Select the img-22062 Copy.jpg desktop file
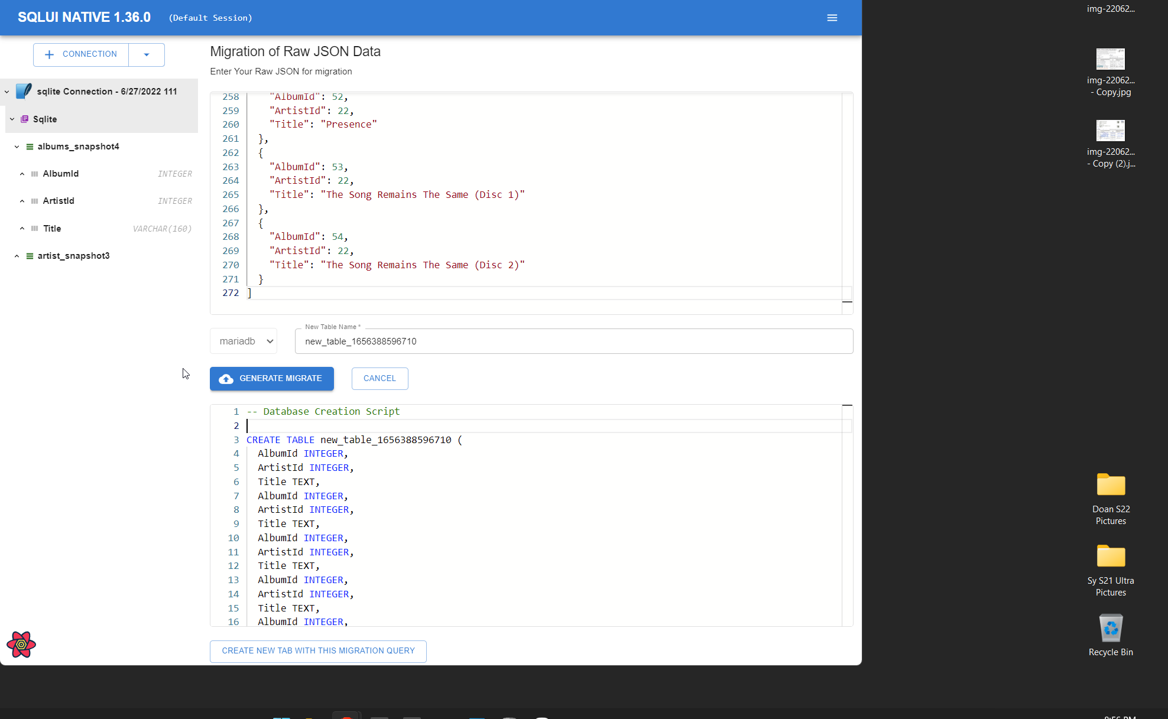The height and width of the screenshot is (719, 1168). point(1111,72)
